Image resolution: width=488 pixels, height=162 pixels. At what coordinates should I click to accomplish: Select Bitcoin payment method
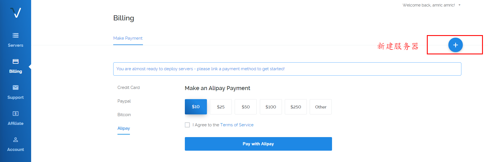point(124,115)
